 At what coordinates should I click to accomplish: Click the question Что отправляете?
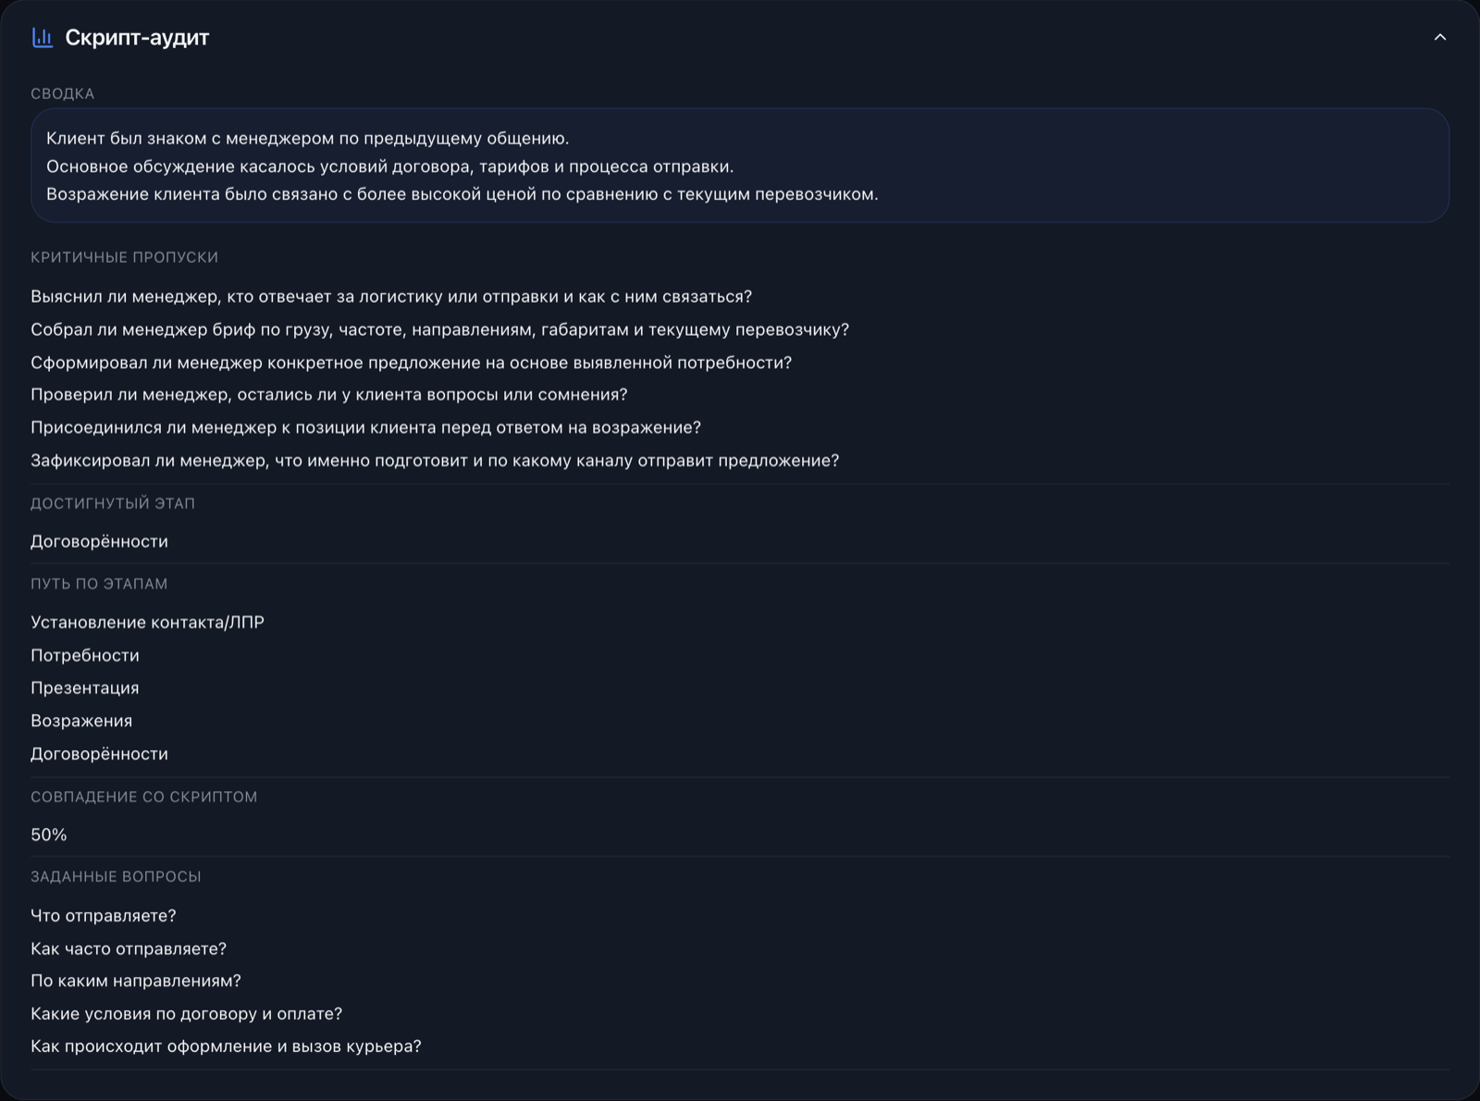pos(104,915)
